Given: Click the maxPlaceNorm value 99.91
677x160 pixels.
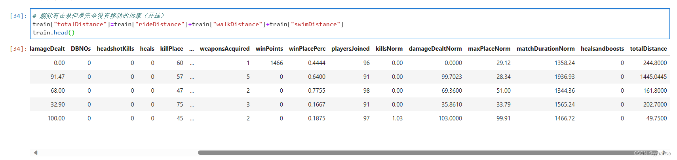Looking at the screenshot, I should click(x=504, y=118).
